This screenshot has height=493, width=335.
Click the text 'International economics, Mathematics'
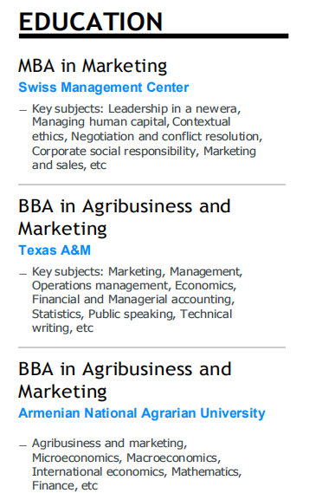(135, 471)
